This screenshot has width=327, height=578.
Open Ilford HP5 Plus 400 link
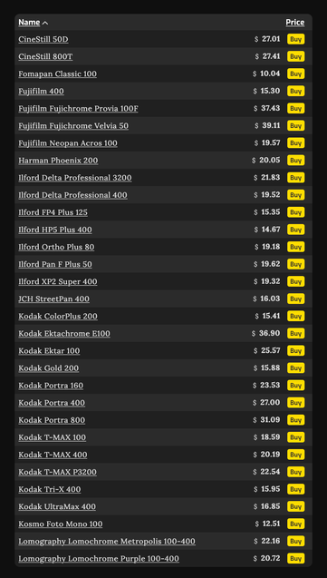pyautogui.click(x=55, y=230)
